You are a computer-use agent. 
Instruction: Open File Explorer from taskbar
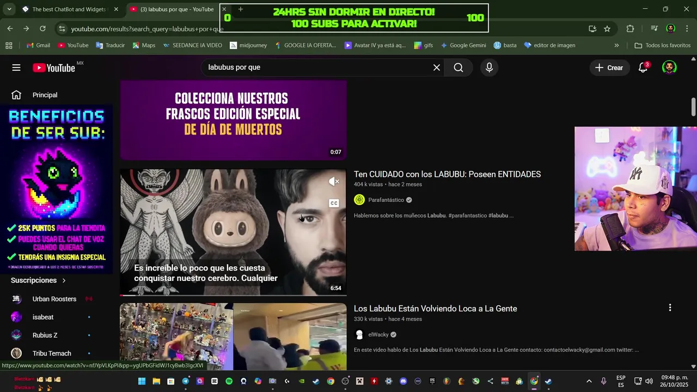pos(156,381)
